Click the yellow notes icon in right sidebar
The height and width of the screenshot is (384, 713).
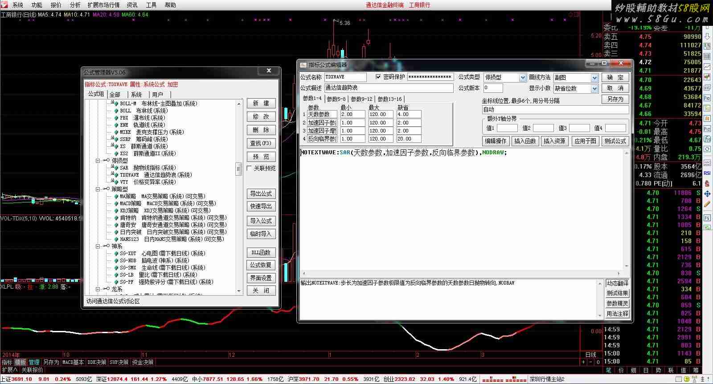tap(707, 108)
